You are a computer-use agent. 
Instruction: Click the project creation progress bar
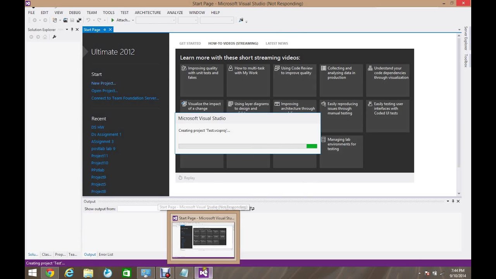[248, 146]
